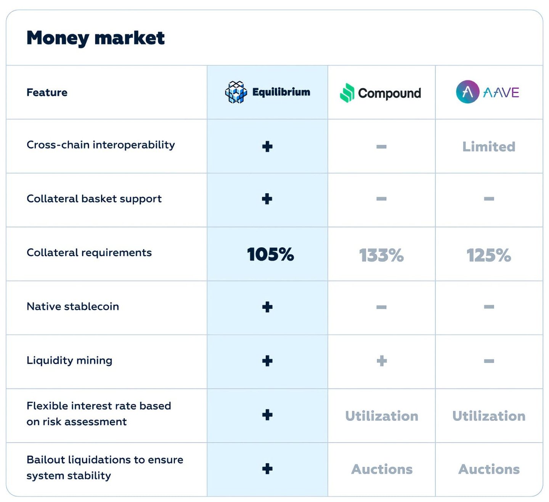Click AAVE's minus for liquidity mining
Screen dimensions: 549x502
(x=489, y=361)
